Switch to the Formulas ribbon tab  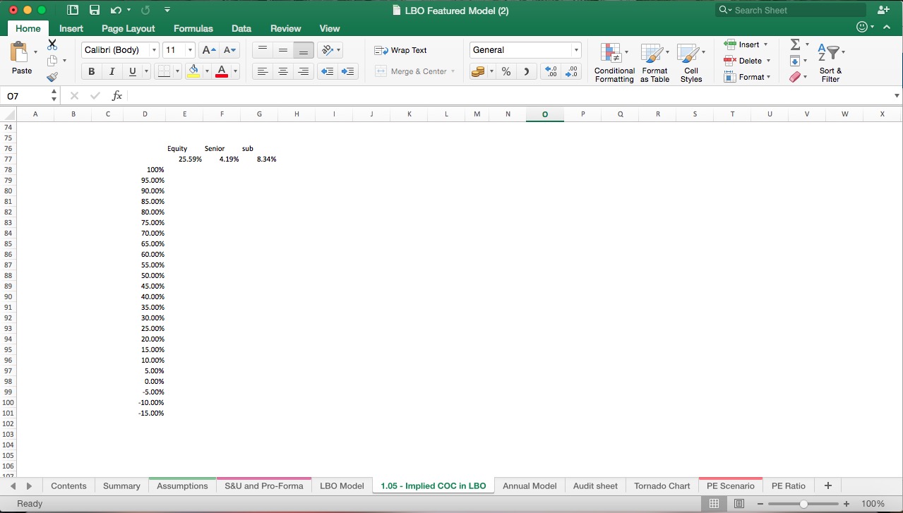193,29
